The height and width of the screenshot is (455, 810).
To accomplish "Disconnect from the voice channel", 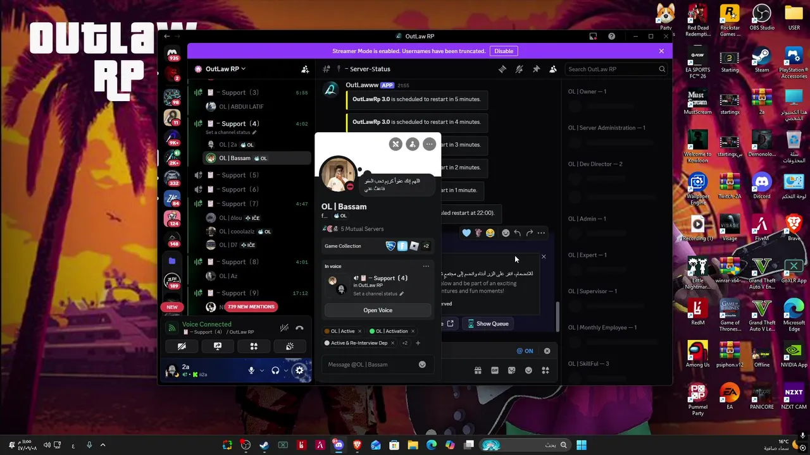I will pyautogui.click(x=299, y=328).
